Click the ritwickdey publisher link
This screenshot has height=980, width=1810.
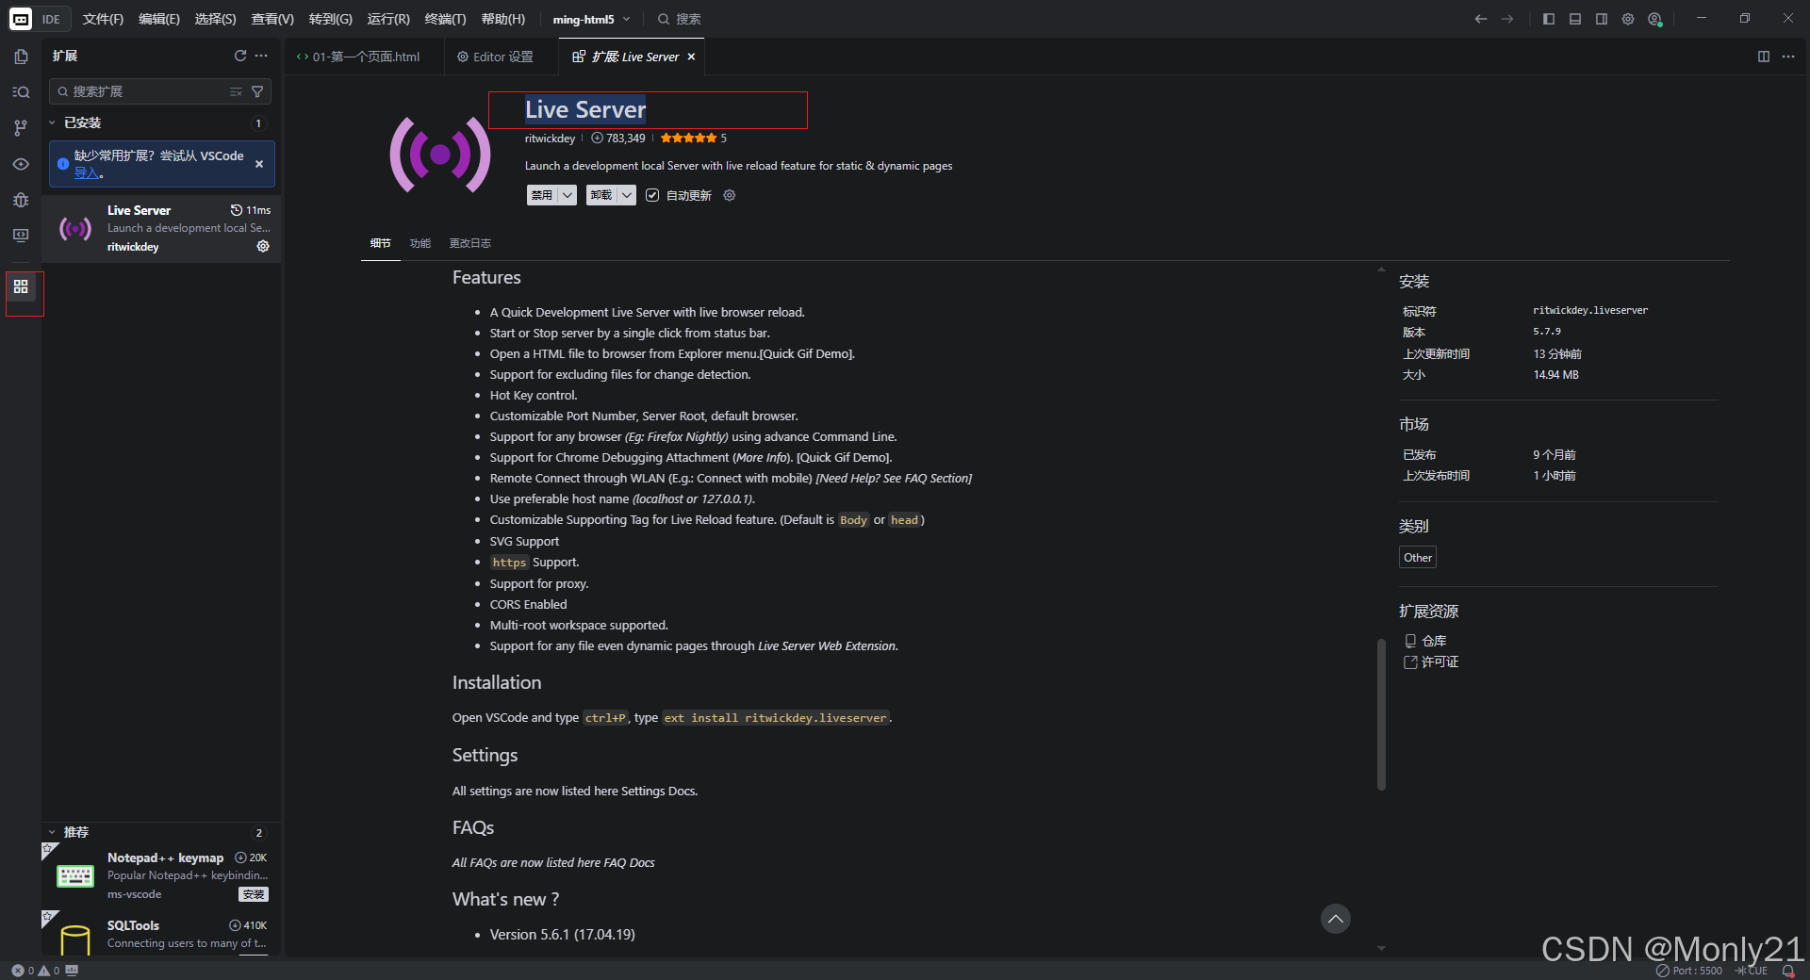[x=550, y=139]
